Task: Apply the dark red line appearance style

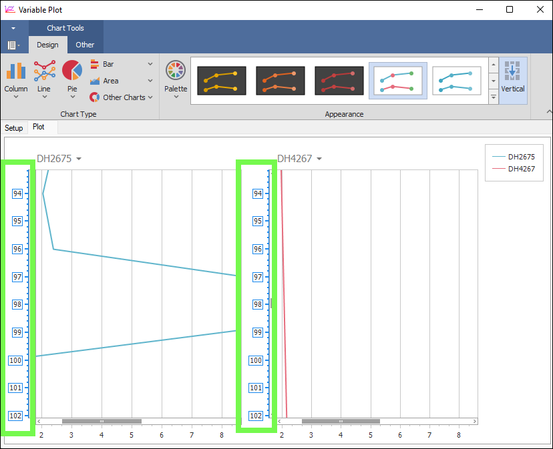Action: (x=339, y=81)
